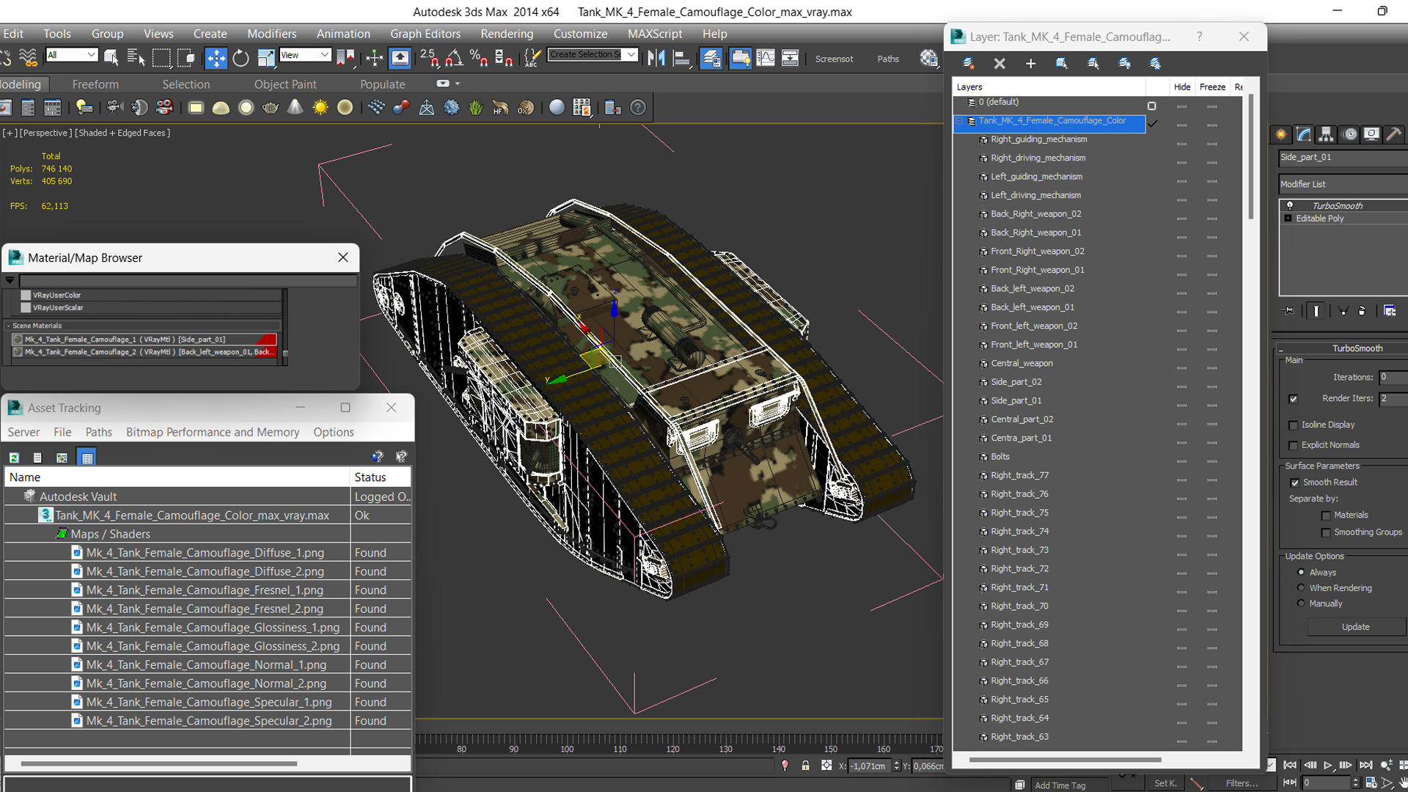Click the sun light icon

point(320,108)
